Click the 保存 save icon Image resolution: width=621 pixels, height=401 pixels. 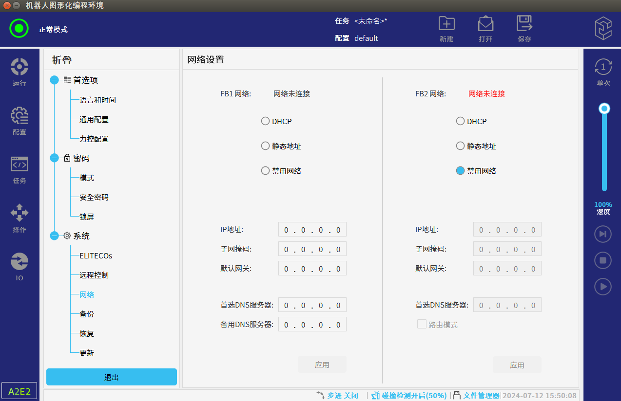coord(524,24)
